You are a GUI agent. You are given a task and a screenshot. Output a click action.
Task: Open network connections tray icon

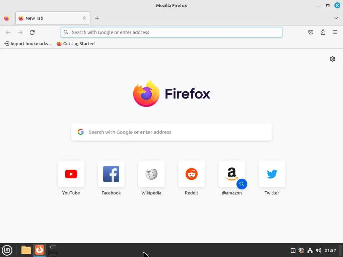[310, 250]
